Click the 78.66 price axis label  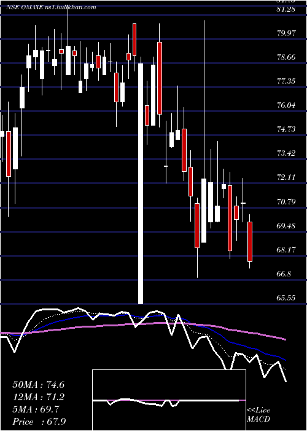(286, 57)
